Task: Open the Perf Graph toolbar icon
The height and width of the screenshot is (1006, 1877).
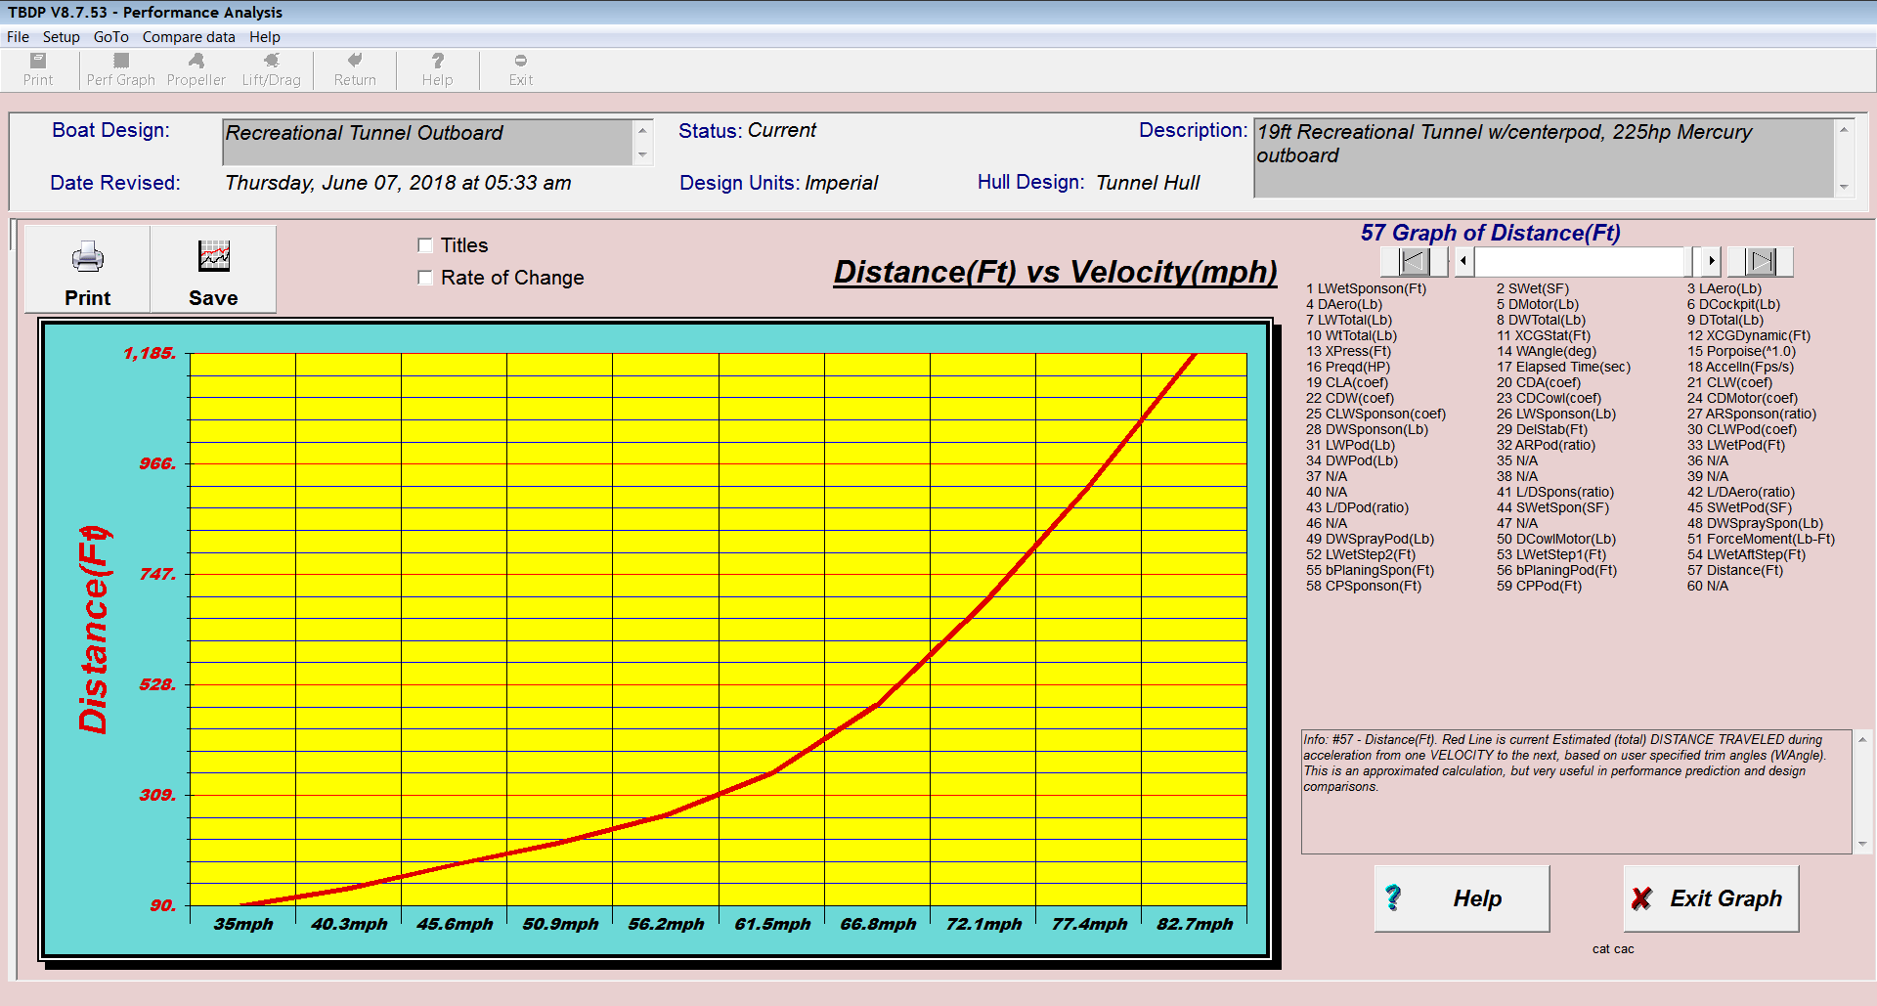Action: tap(120, 69)
